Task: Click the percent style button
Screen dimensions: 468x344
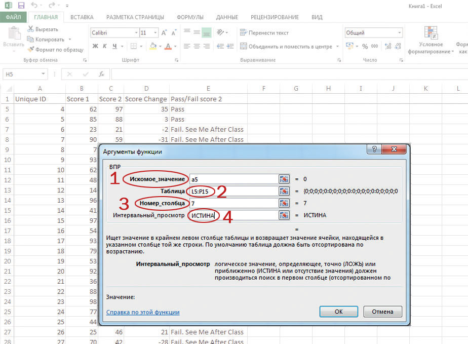Action: click(x=365, y=47)
